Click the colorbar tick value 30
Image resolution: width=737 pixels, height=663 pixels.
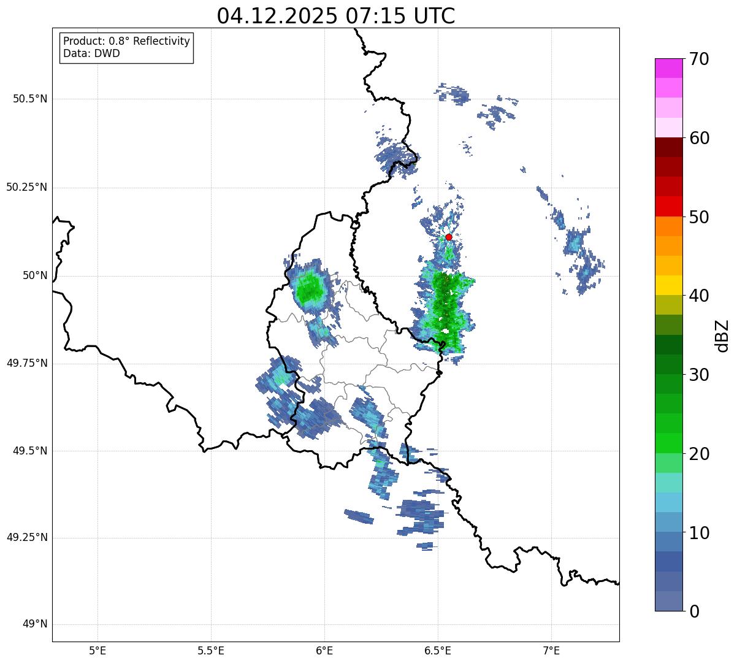pyautogui.click(x=699, y=375)
